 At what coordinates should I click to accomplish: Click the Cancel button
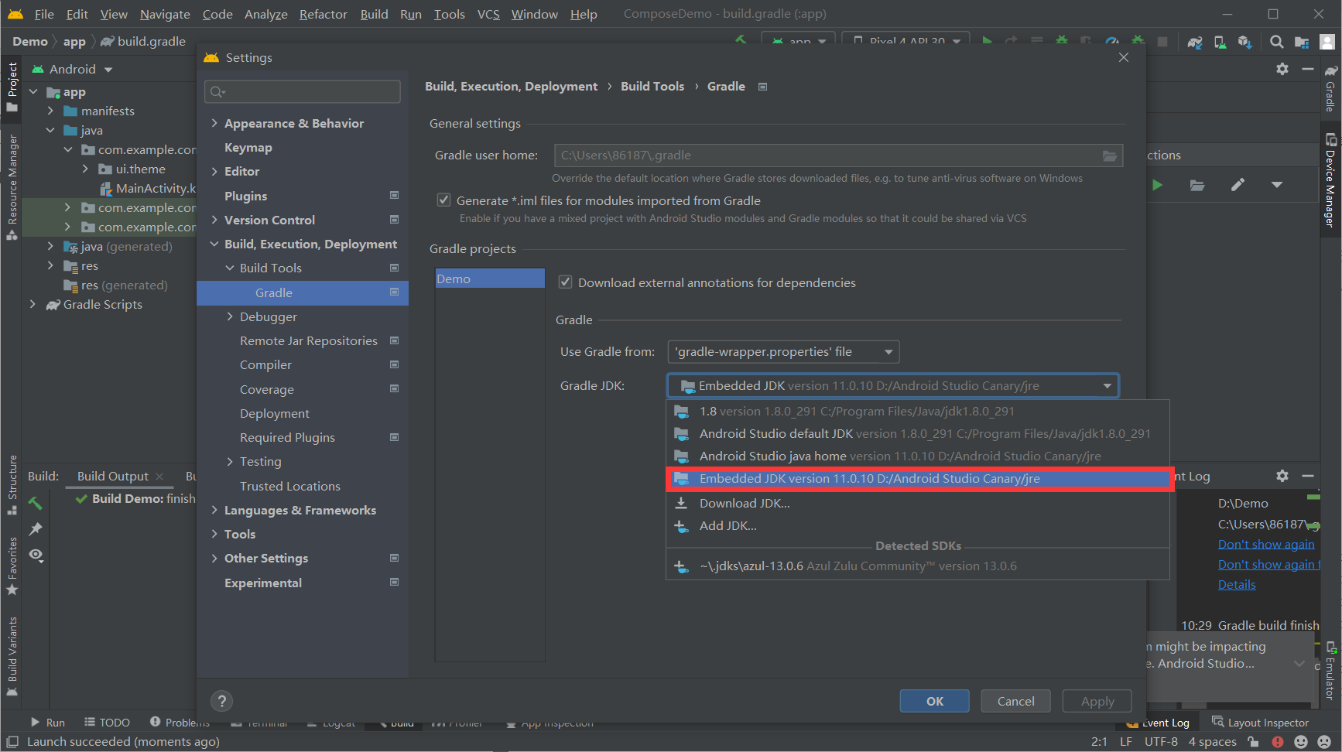1015,701
